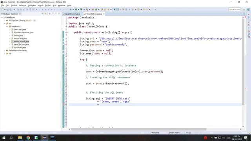Open the New dropdown arrow in toolbar
Viewport: 251px width, 141px height.
[x=5, y=9]
